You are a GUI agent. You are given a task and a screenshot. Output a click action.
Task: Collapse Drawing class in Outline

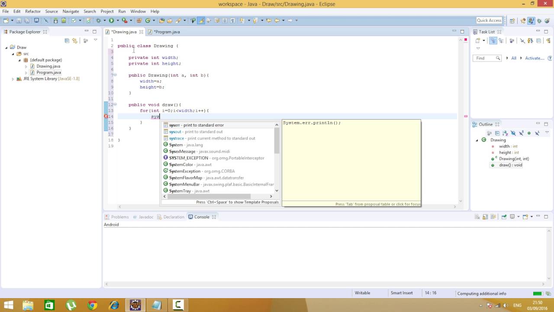[x=477, y=140]
